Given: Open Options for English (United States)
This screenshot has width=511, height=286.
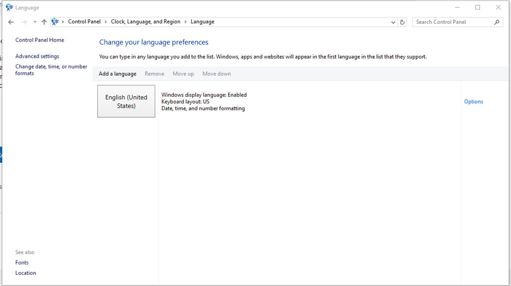Looking at the screenshot, I should click(474, 102).
